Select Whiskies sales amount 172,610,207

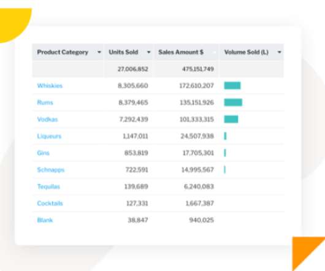196,86
